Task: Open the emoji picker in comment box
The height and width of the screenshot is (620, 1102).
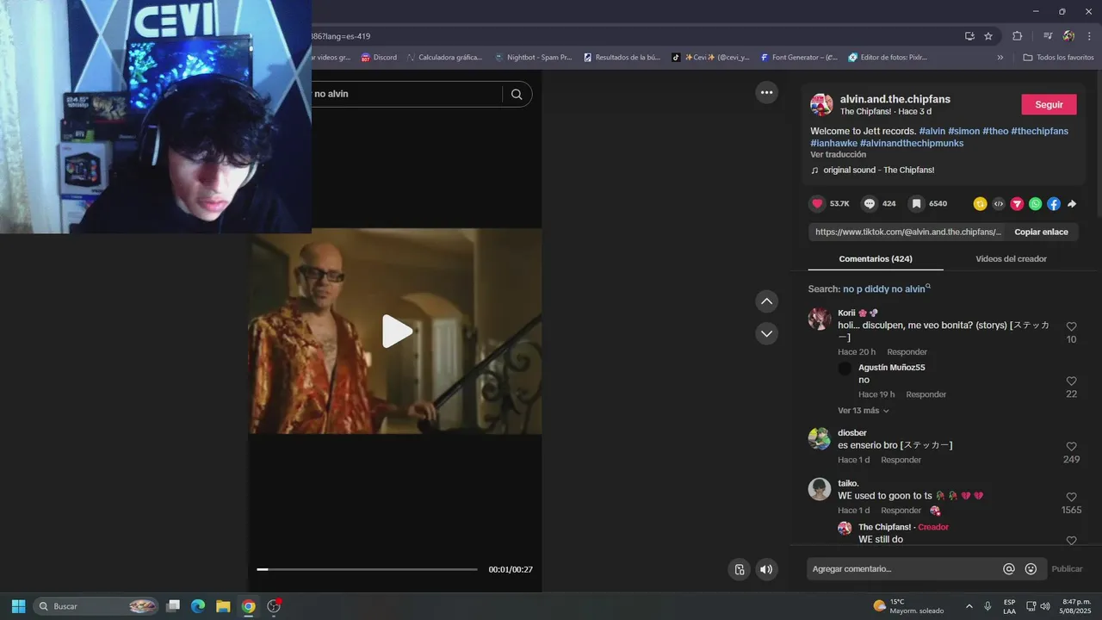Action: [x=1031, y=569]
